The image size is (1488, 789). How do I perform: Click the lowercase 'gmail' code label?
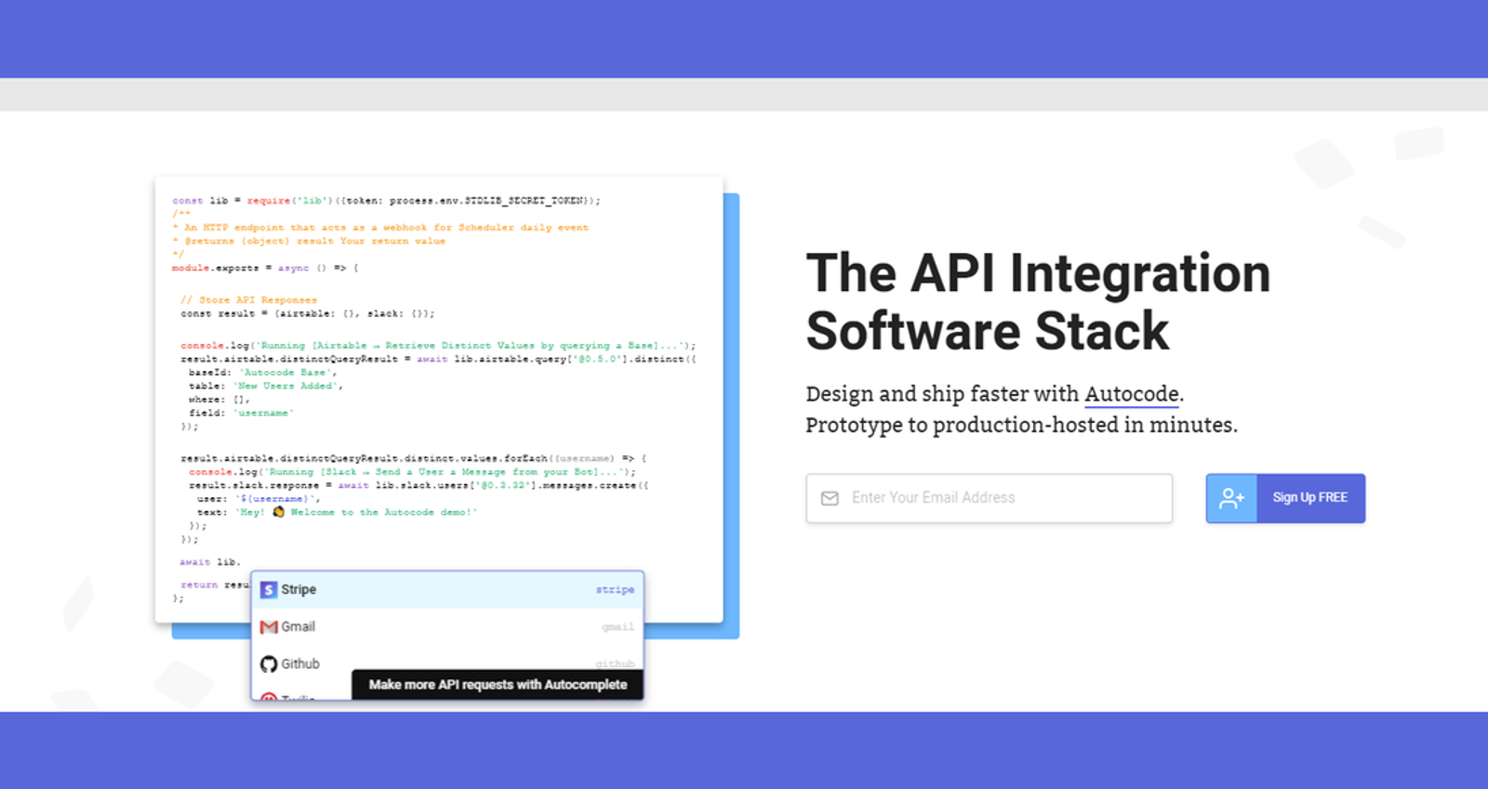pos(618,627)
